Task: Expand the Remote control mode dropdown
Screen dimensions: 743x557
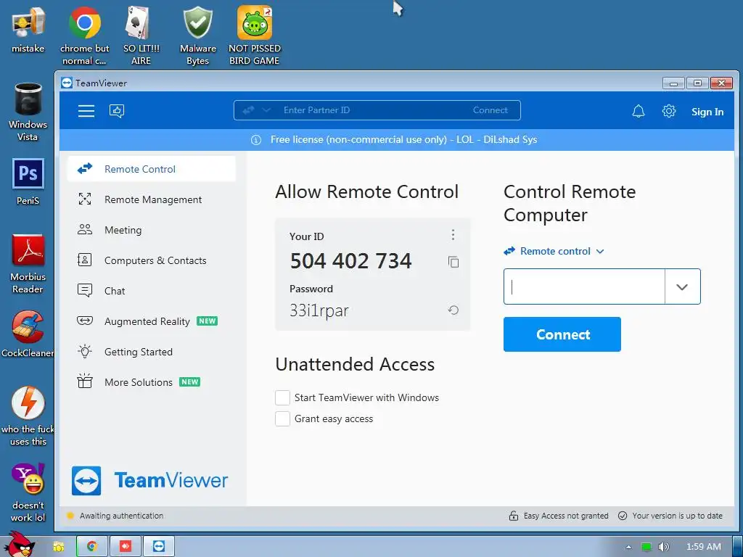Action: tap(554, 251)
